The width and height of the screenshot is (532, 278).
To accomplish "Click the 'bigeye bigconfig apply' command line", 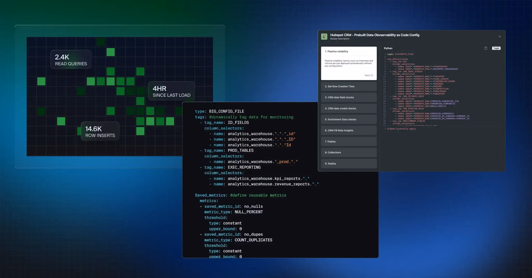I will pos(402,129).
